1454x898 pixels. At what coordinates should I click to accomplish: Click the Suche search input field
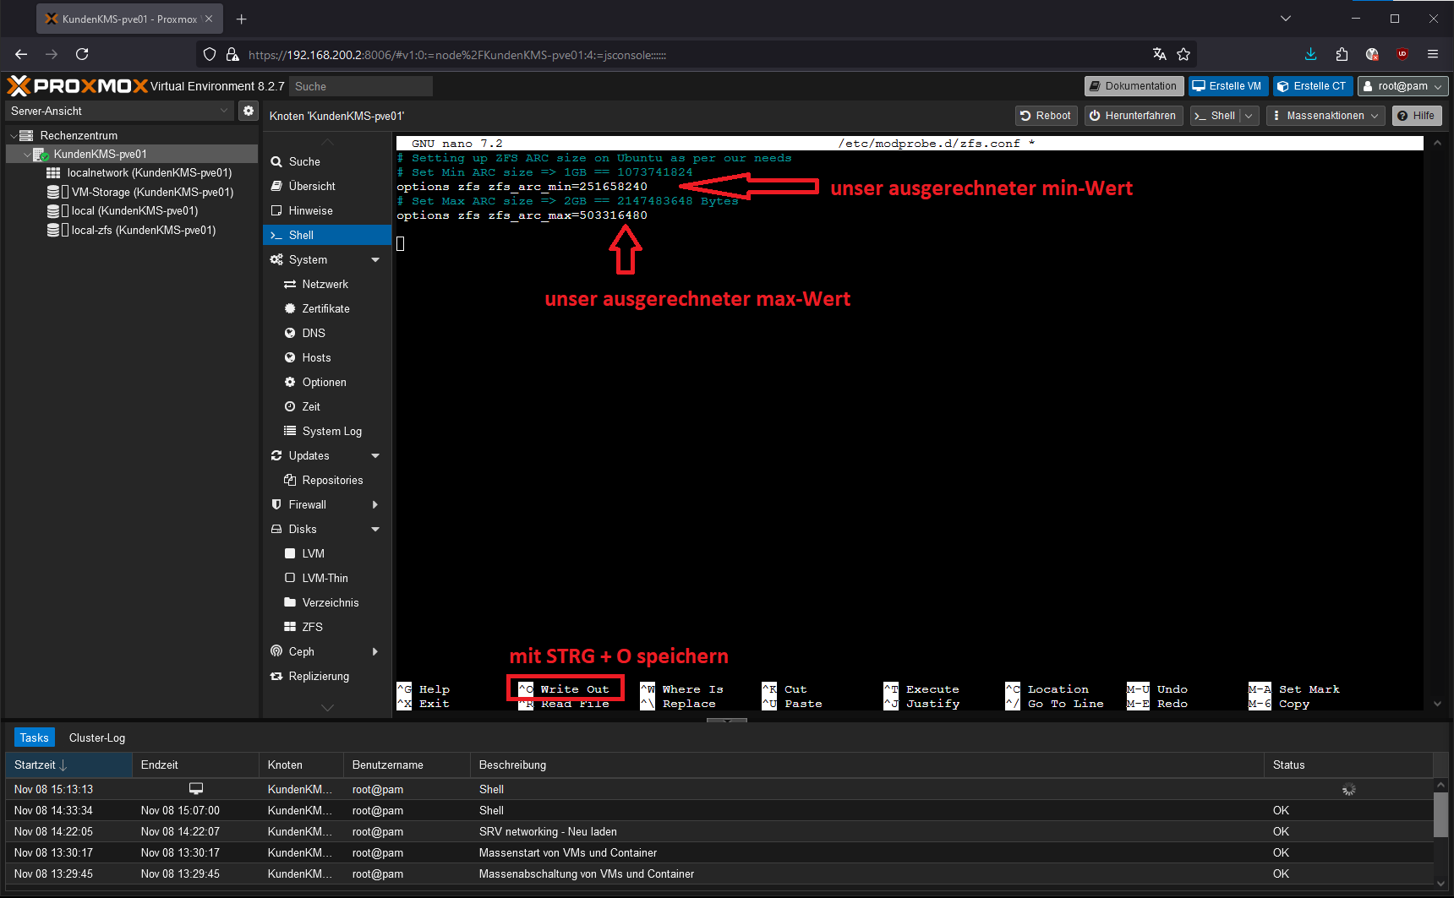click(360, 86)
